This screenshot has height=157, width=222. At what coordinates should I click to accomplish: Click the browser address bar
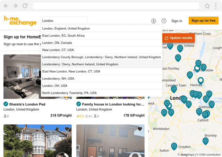(116, 6)
